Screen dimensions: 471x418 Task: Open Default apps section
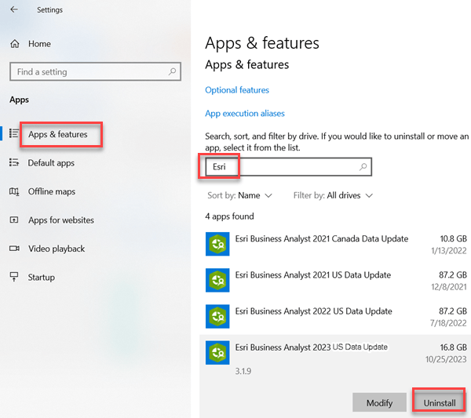tap(51, 163)
